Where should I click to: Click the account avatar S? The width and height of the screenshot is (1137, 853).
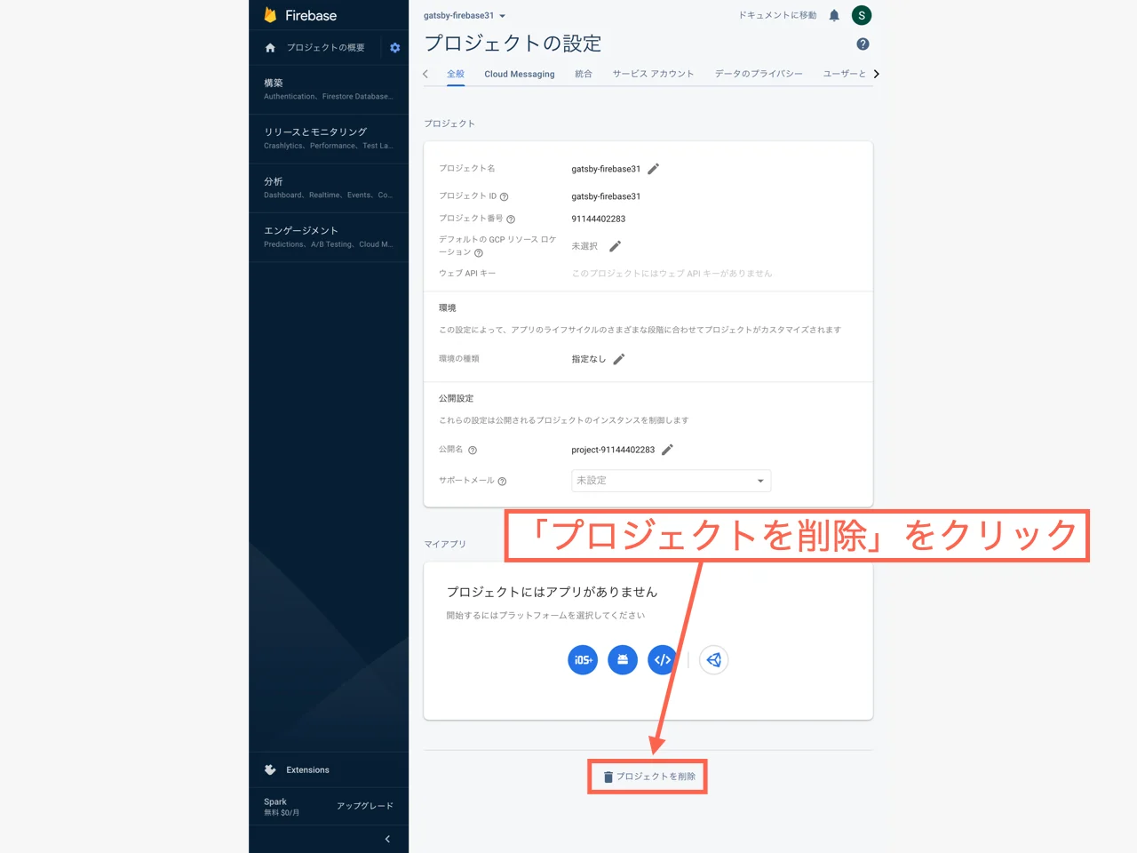point(861,15)
